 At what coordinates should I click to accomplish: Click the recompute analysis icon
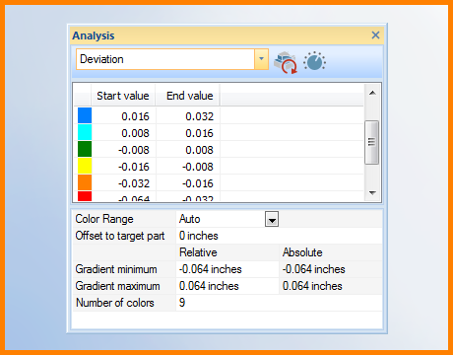(x=286, y=62)
